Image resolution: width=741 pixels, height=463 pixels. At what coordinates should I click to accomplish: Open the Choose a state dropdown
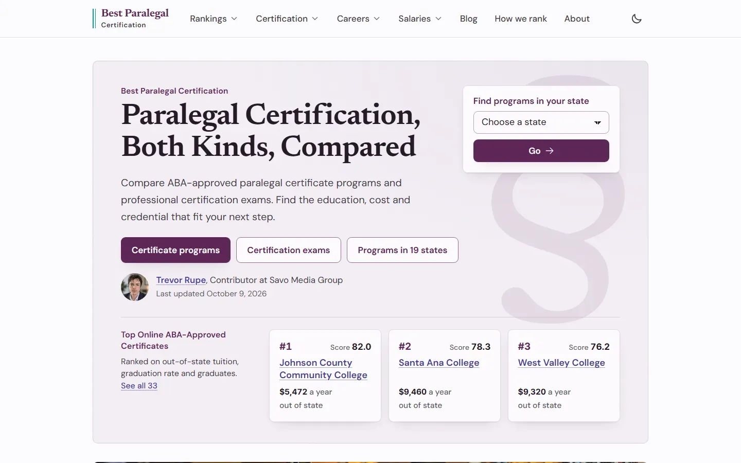pyautogui.click(x=541, y=122)
